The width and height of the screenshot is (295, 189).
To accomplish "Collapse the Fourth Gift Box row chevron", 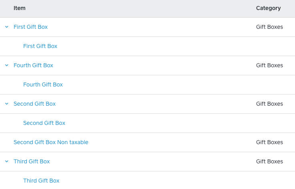I will coord(7,66).
